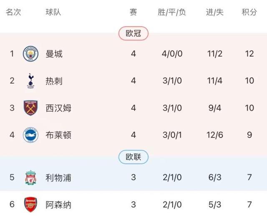Select the 欧冠 zone label
267x219 pixels.
pos(133,33)
